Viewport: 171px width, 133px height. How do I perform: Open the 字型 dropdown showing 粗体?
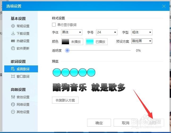pyautogui.click(x=142, y=32)
